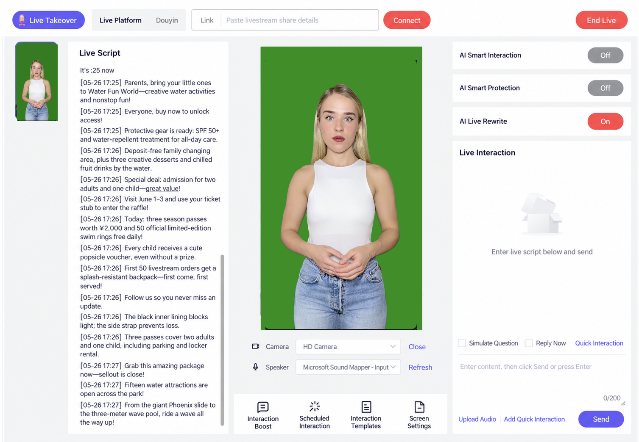Select the Douyin platform tab
The width and height of the screenshot is (639, 442).
coord(167,20)
